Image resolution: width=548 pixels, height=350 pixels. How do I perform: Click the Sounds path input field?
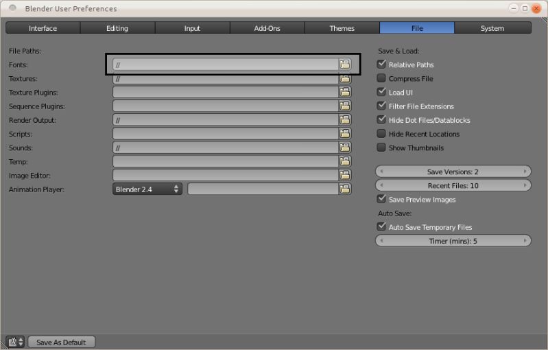226,148
